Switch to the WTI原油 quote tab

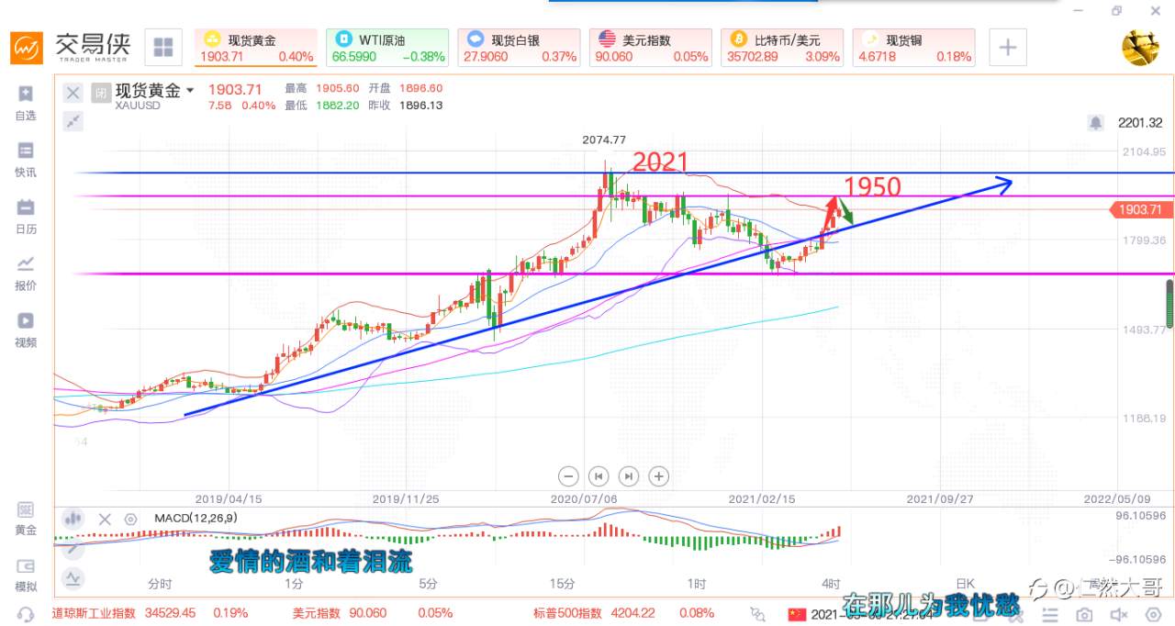tap(387, 48)
